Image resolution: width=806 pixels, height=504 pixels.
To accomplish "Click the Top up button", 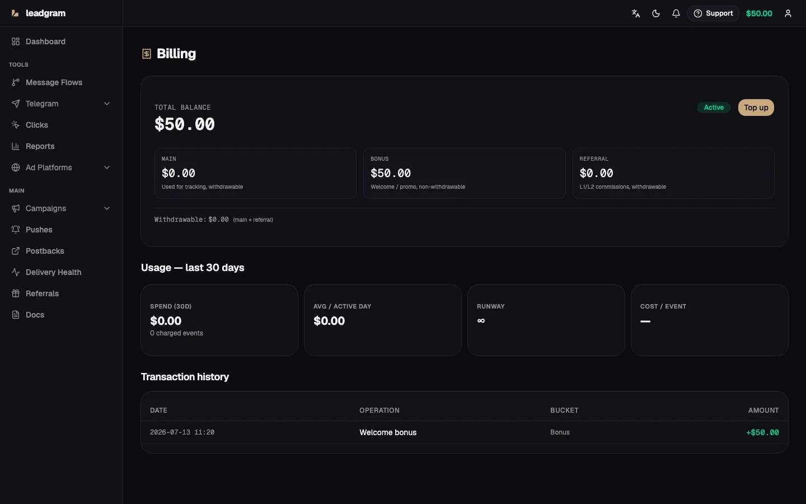I will [756, 108].
